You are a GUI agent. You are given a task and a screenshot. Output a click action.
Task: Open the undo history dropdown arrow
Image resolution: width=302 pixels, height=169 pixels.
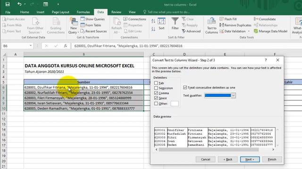point(25,4)
